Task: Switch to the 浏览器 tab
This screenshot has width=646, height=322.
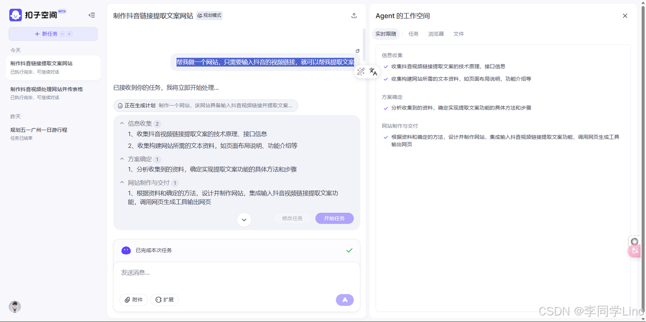Action: (436, 34)
